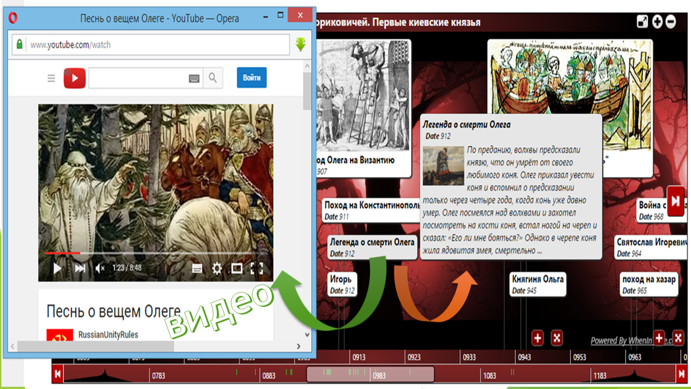Click red next-event arrow beside Война card
This screenshot has width=691, height=389.
click(675, 201)
